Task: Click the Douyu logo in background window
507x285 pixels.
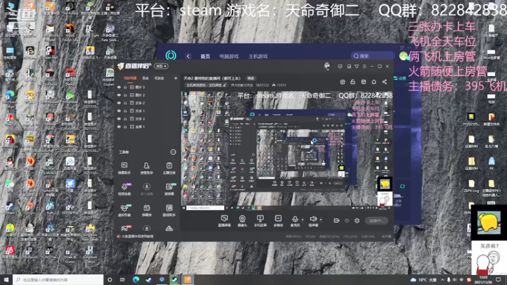Action: 170,56
